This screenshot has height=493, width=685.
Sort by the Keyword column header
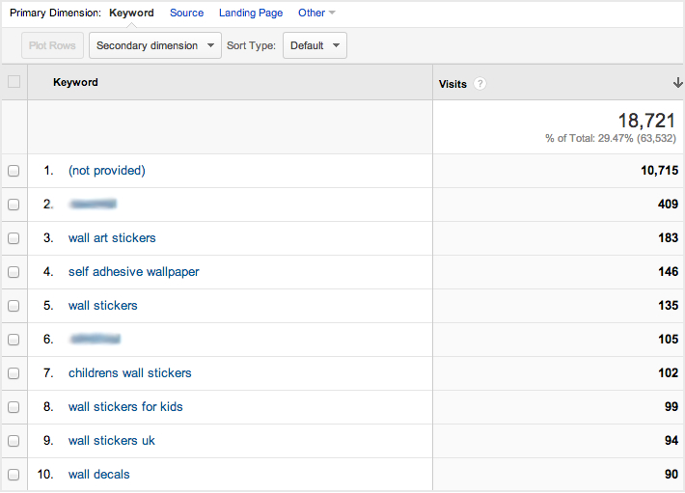[75, 83]
